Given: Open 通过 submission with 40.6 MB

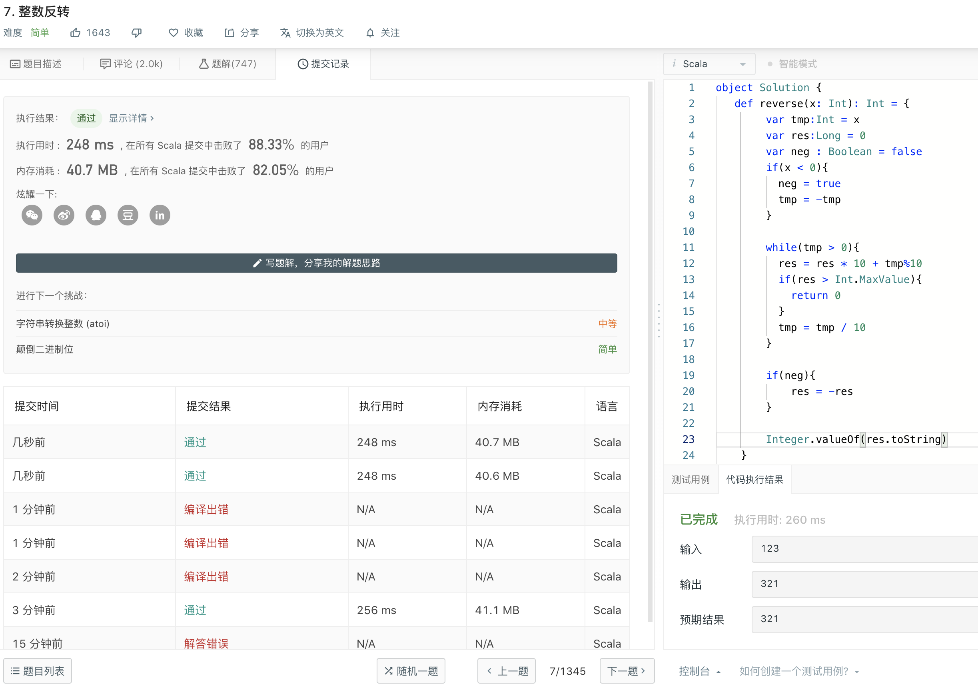Looking at the screenshot, I should click(195, 476).
